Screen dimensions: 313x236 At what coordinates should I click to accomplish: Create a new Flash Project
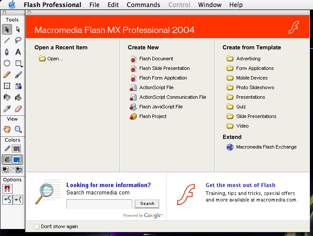pos(148,116)
